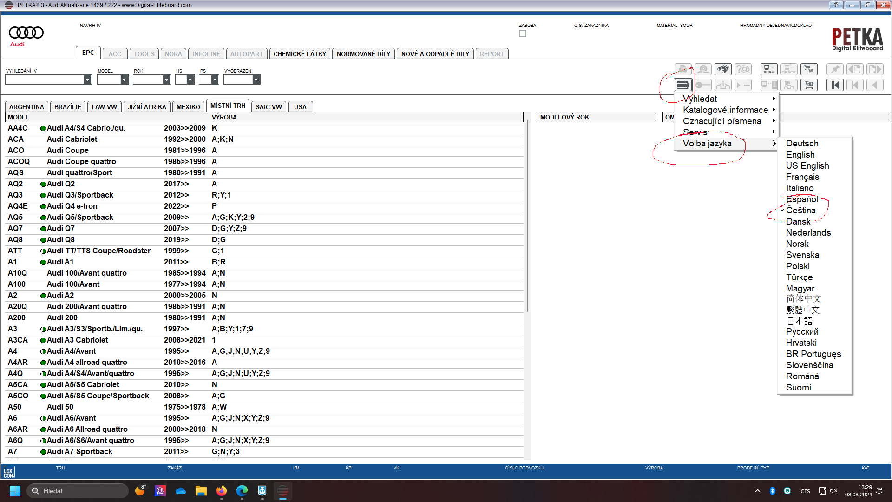Select the SAIC VW market tab
This screenshot has height=502, width=892.
[269, 107]
